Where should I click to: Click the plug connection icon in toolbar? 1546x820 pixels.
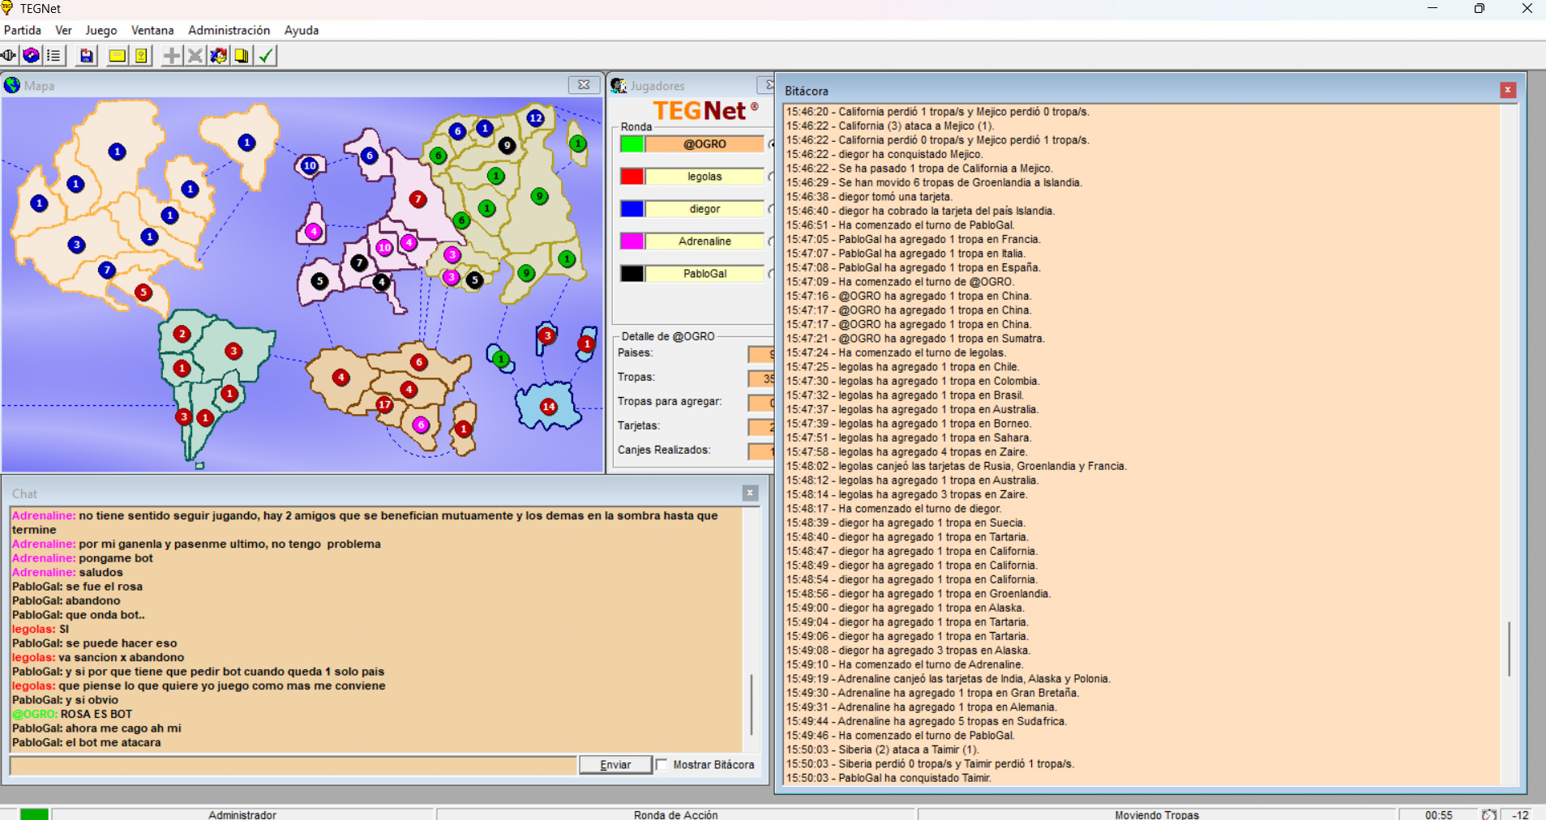click(x=9, y=56)
